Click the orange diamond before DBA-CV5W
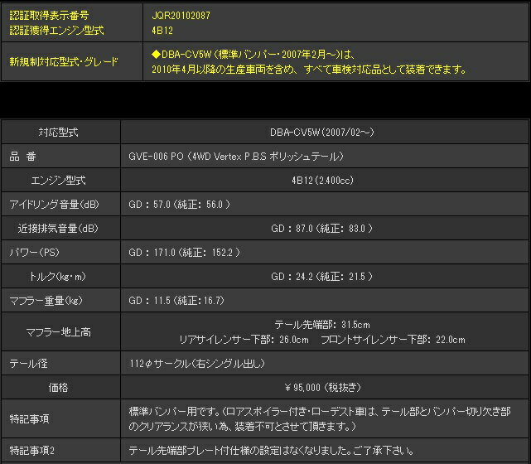 pos(157,55)
